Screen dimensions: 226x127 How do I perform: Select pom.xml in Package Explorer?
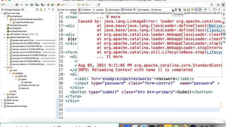(x=12, y=97)
